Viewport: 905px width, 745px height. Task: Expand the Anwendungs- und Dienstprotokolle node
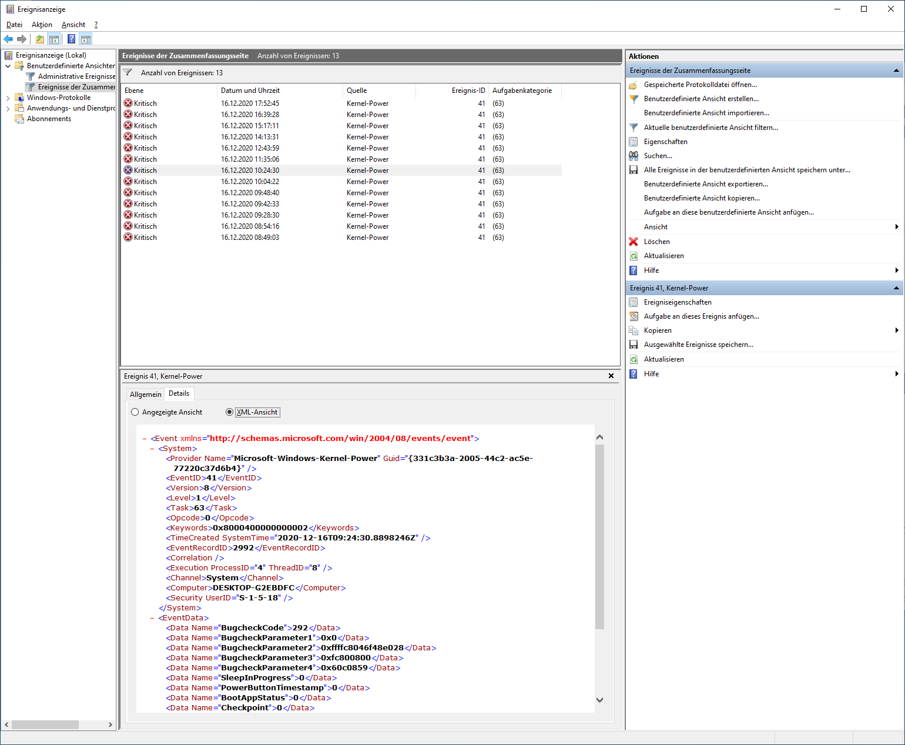pos(8,108)
